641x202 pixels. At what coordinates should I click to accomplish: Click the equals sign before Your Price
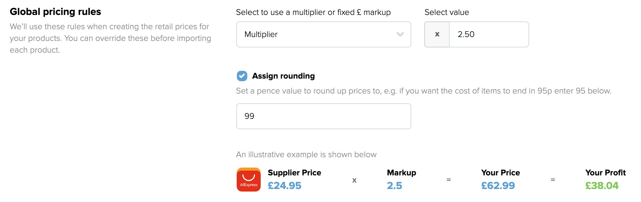coord(449,180)
